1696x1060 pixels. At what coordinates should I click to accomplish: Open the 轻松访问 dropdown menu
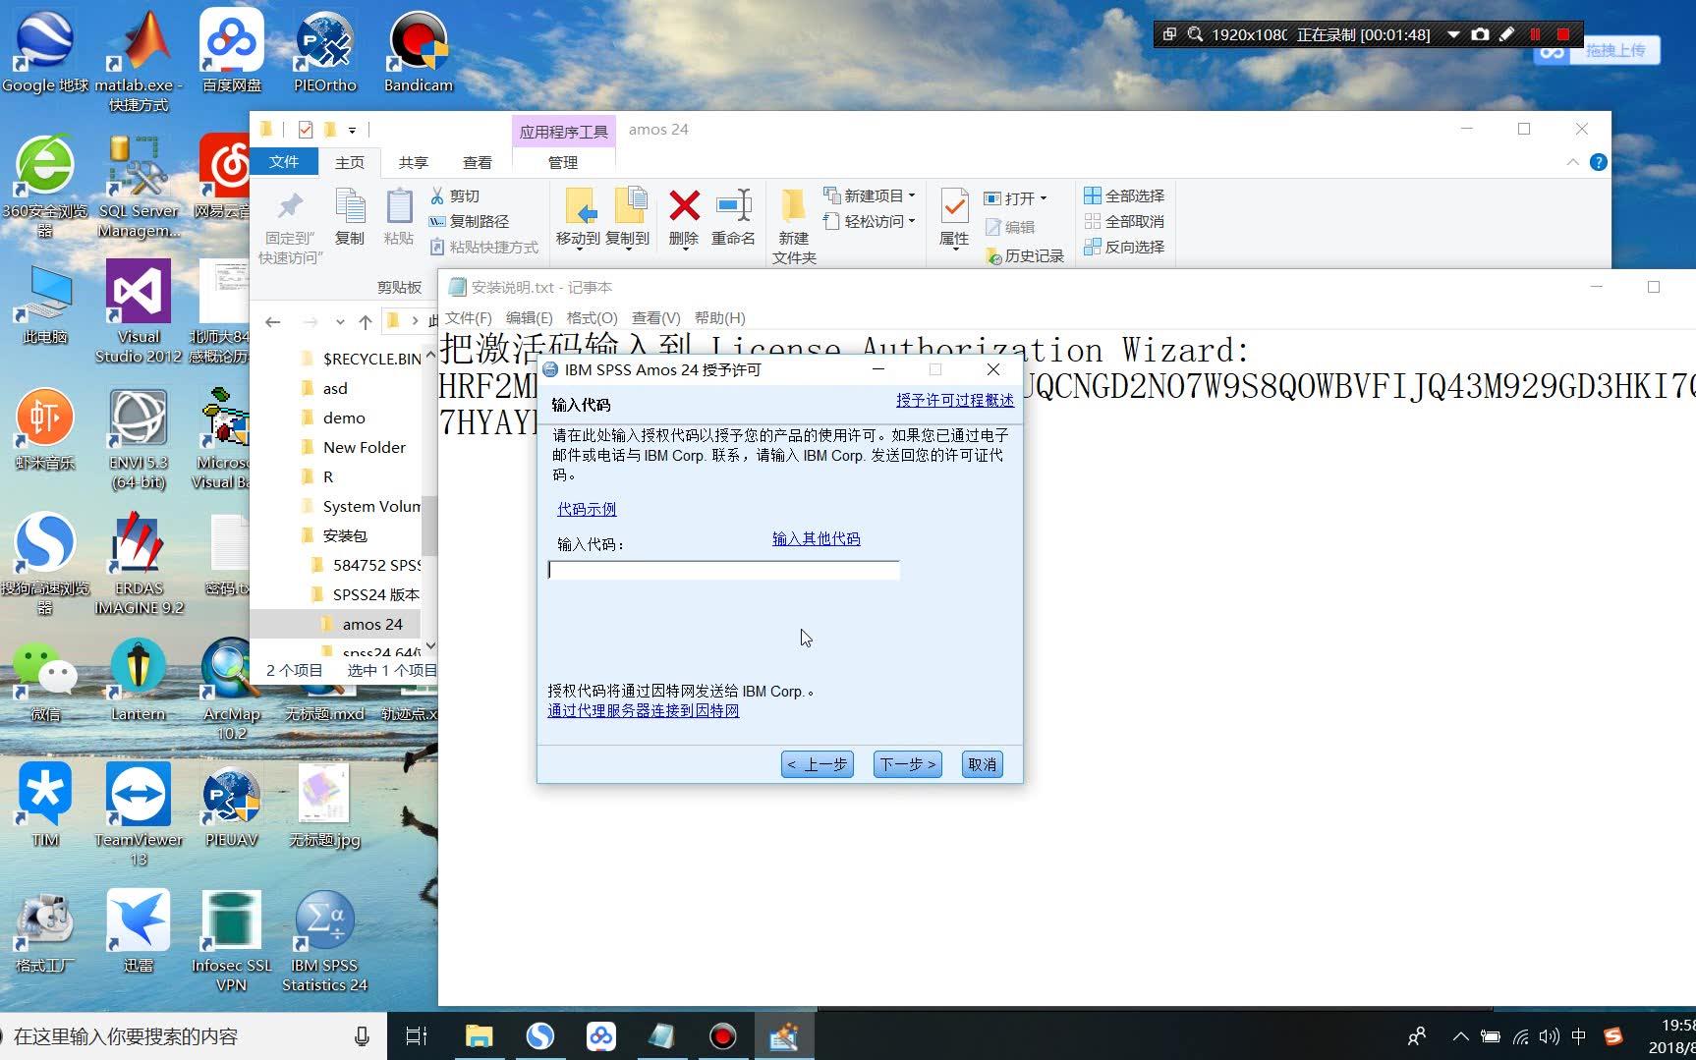pos(869,221)
